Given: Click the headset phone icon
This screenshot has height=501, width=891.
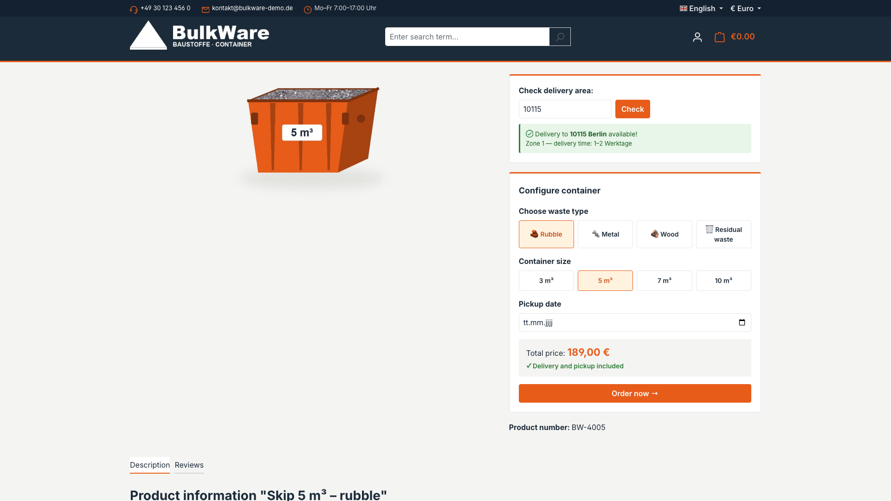Looking at the screenshot, I should click(x=134, y=10).
